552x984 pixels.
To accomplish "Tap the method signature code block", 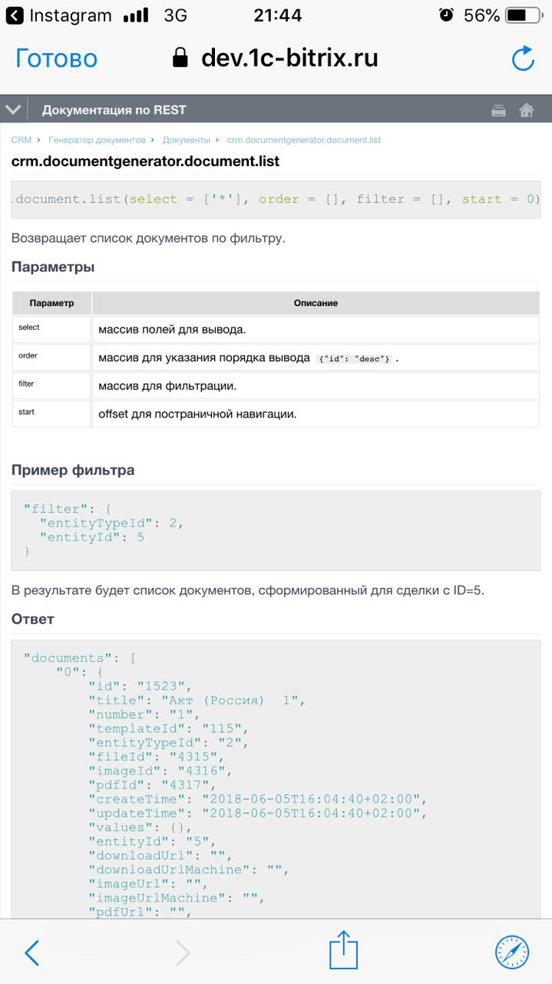I will tap(276, 199).
